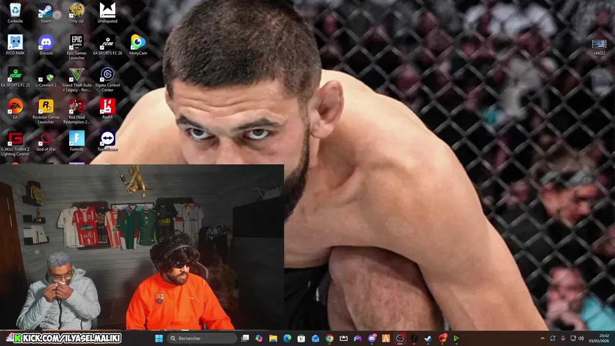Launch Red Dead Redemption 2 icon

coord(76,112)
